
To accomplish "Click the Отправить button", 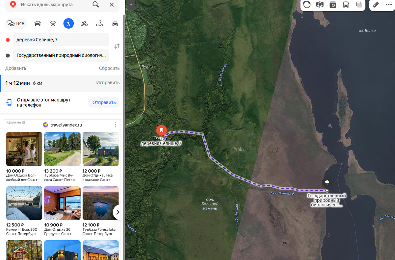I will [x=104, y=103].
